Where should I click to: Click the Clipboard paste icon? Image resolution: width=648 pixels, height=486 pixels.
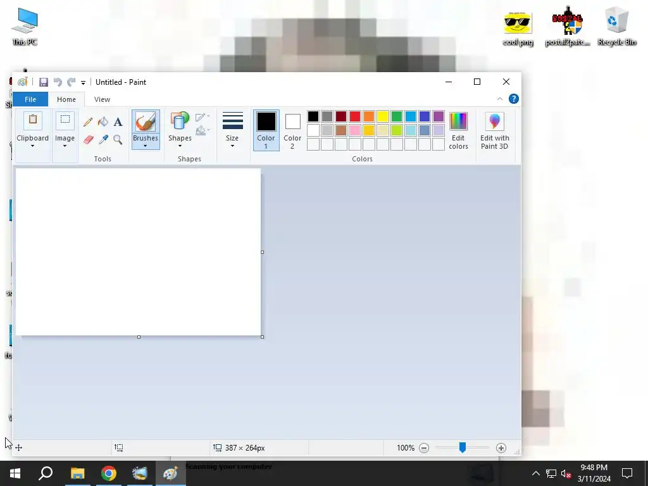coord(33,121)
